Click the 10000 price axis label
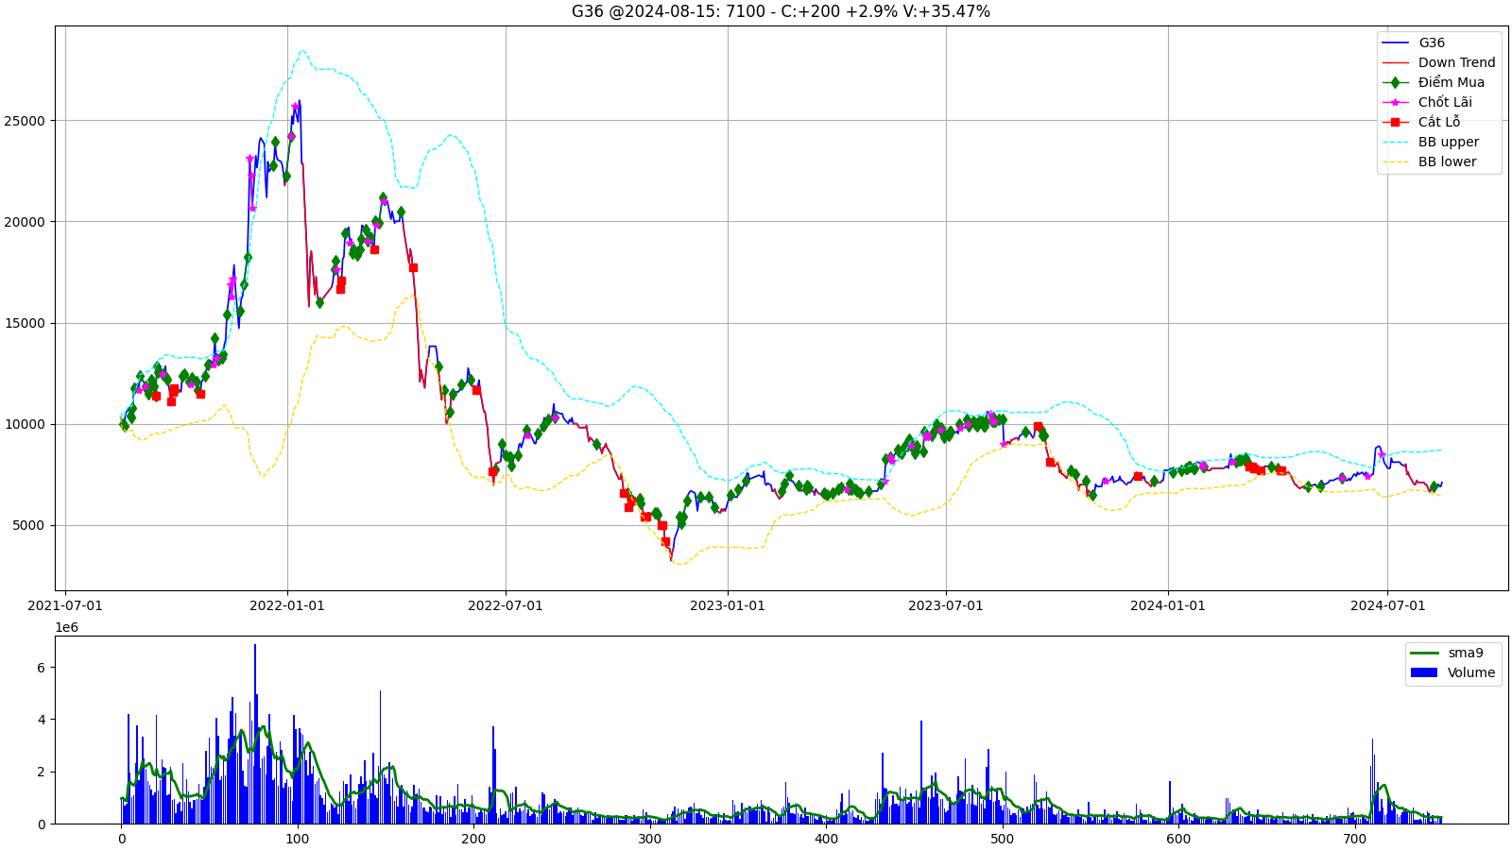This screenshot has height=850, width=1512. [x=25, y=424]
